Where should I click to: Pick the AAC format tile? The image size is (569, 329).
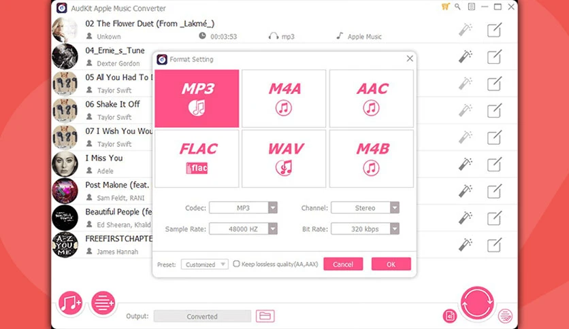coord(371,98)
